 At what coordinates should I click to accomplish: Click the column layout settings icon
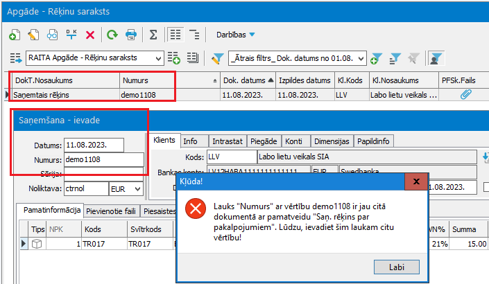[192, 57]
